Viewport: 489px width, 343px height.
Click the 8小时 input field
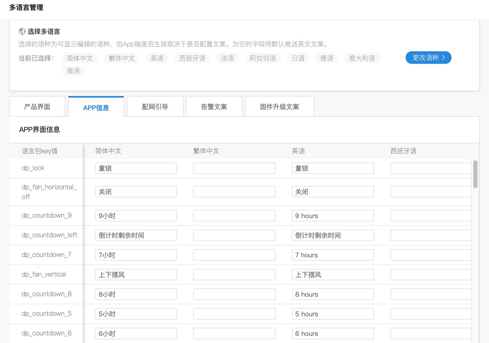[136, 294]
